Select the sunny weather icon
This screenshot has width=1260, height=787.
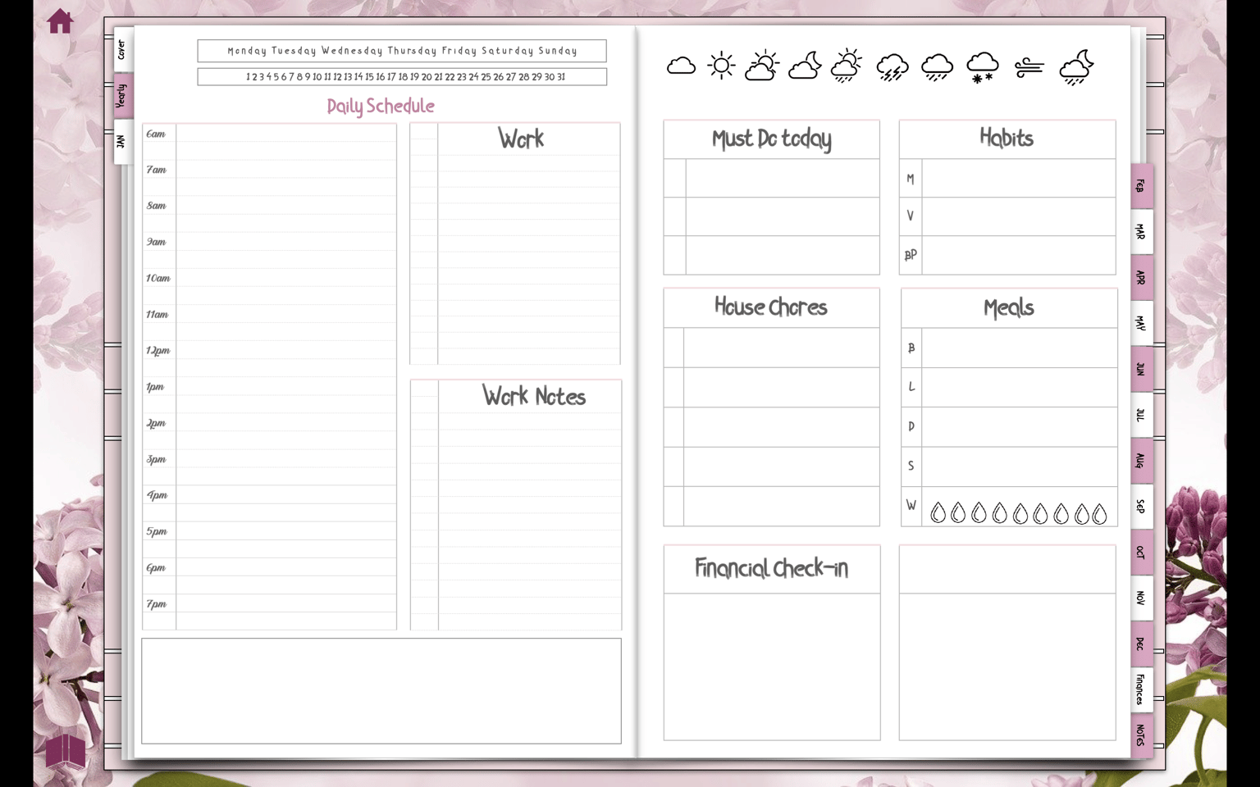pos(721,65)
